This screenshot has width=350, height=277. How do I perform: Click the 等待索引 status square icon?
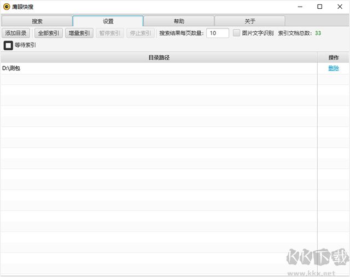(8, 45)
